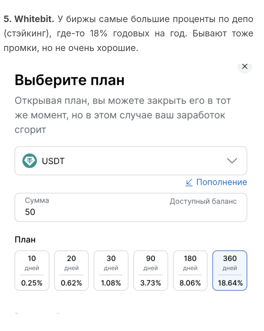This screenshot has height=331, width=264.
Task: Expand the currency chevron arrow
Action: pyautogui.click(x=232, y=161)
